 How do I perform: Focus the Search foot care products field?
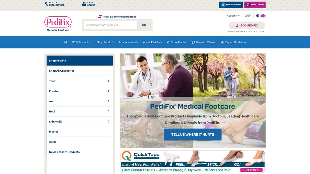tap(111, 25)
